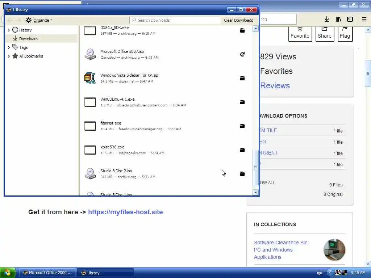
Task: Click the Clear Downloads button
Action: coord(238,20)
